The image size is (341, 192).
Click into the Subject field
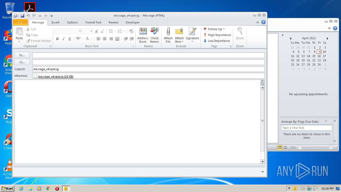pos(148,69)
